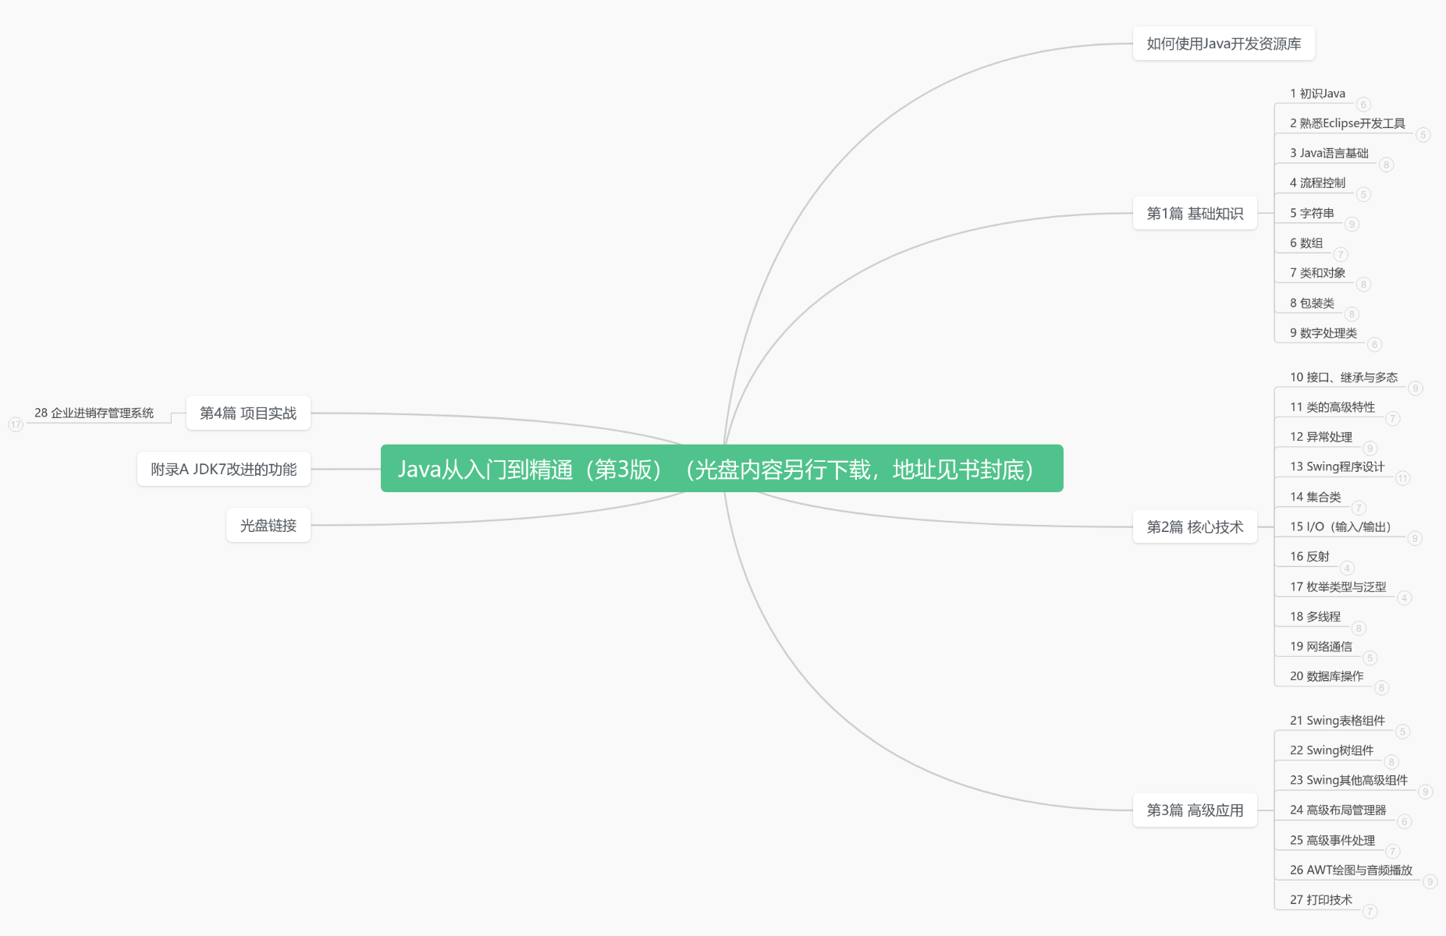Open the 第3篇 高级应用 branch node
Viewport: 1446px width, 936px height.
click(x=1194, y=810)
